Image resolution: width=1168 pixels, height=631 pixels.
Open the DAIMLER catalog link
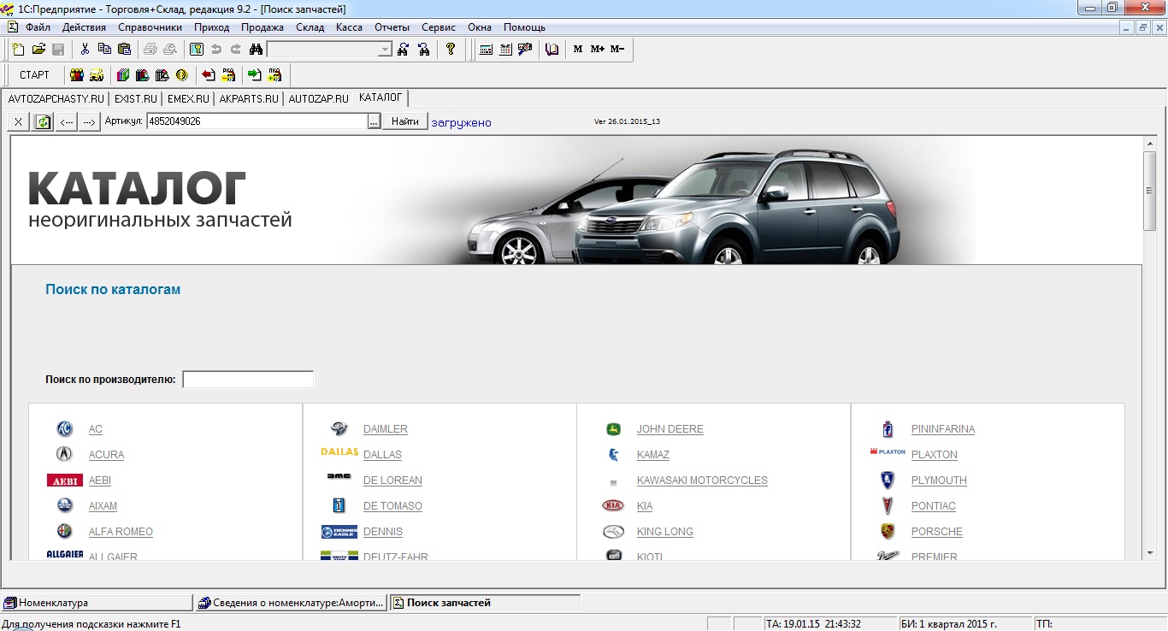click(x=386, y=429)
